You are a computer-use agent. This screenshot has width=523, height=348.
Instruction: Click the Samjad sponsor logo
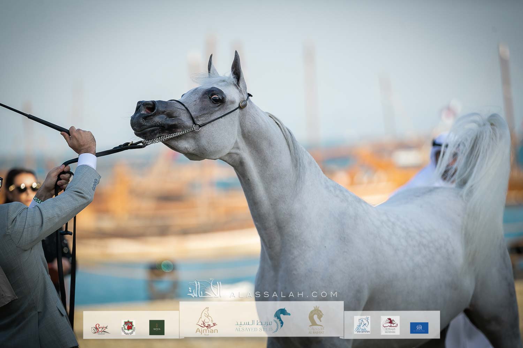point(101,328)
